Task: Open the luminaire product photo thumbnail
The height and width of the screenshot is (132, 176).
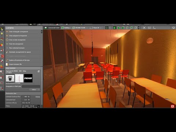Action: (x=10, y=78)
